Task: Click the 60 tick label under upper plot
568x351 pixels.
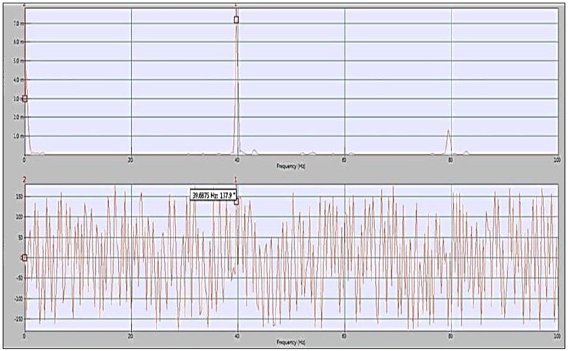Action: tap(344, 160)
